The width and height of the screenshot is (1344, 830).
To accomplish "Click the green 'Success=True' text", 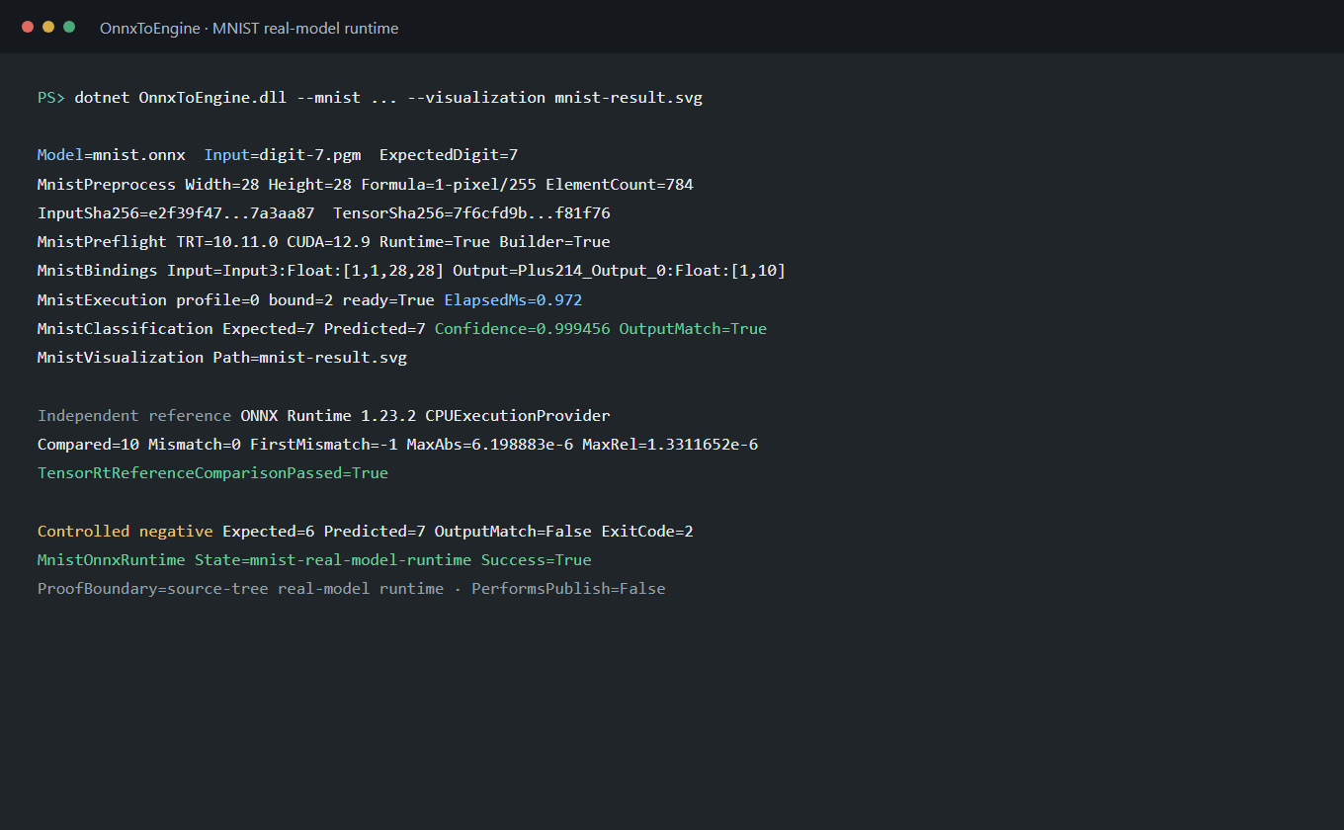I will pos(537,560).
